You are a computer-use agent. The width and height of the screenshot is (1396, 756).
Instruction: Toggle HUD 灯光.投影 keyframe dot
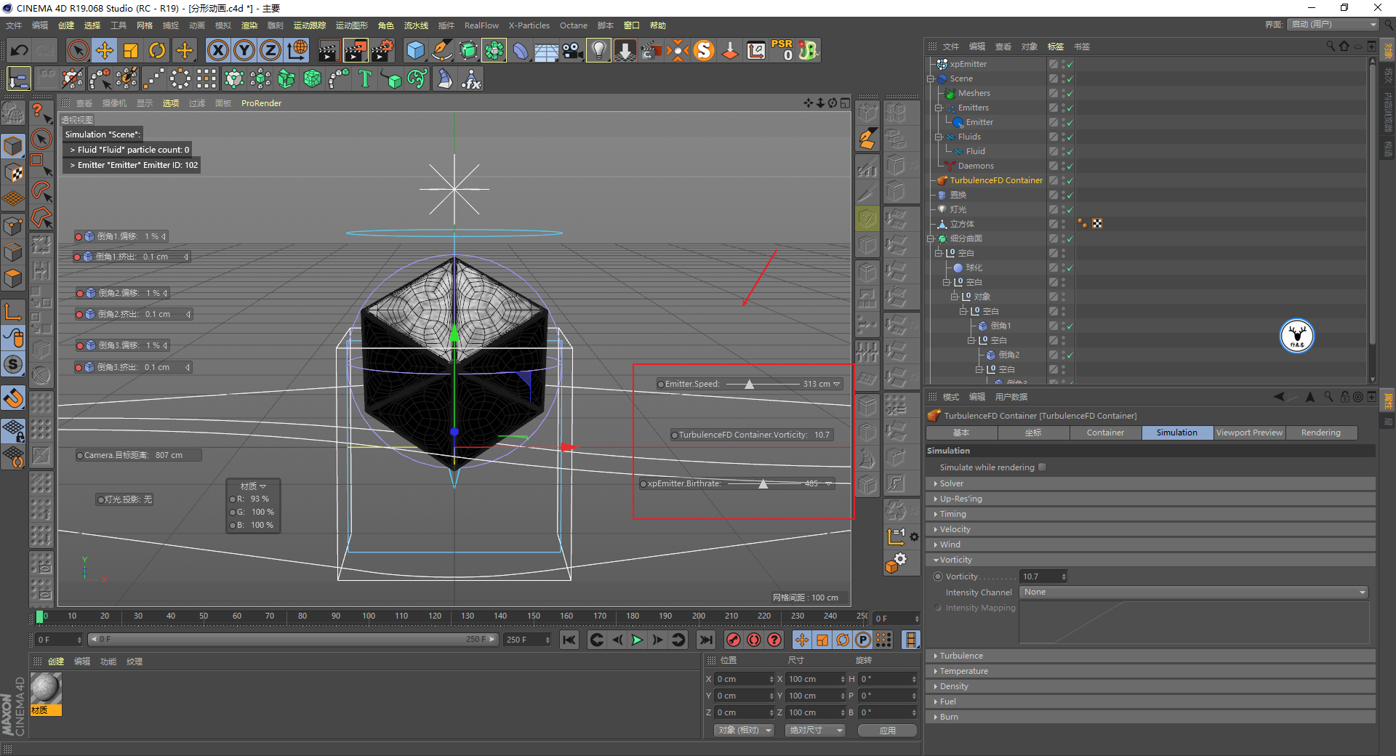pos(100,500)
